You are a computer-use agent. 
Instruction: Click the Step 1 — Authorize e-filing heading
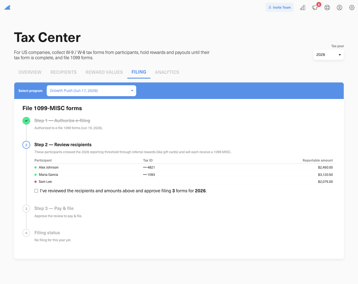tap(62, 121)
